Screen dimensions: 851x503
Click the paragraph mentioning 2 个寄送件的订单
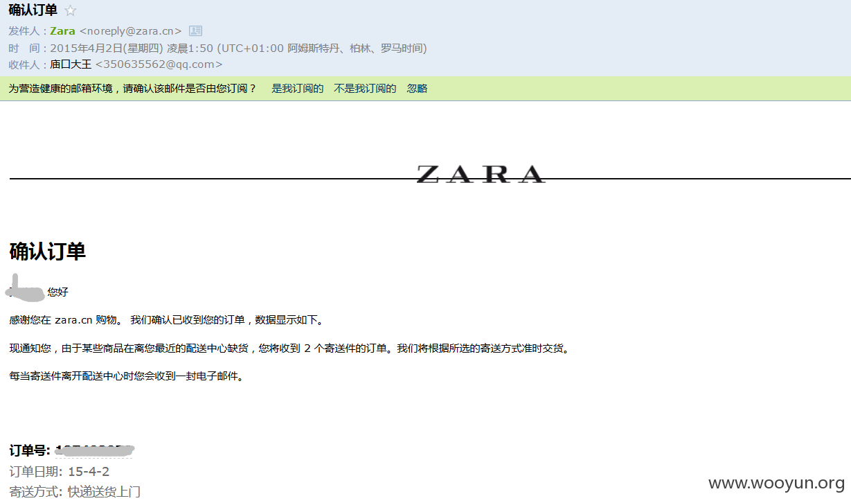click(x=289, y=348)
